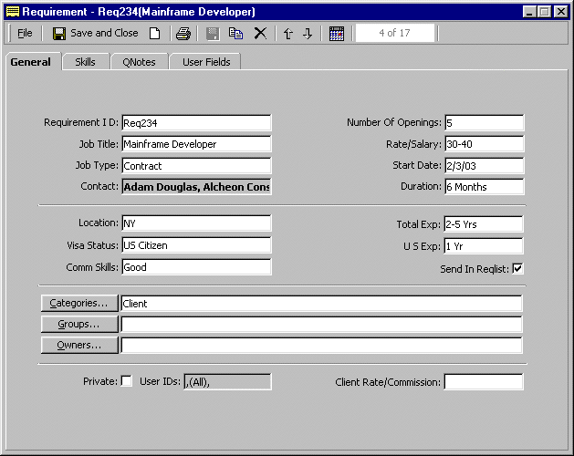
Task: Click the Contact field Adam Douglas
Action: (x=196, y=187)
